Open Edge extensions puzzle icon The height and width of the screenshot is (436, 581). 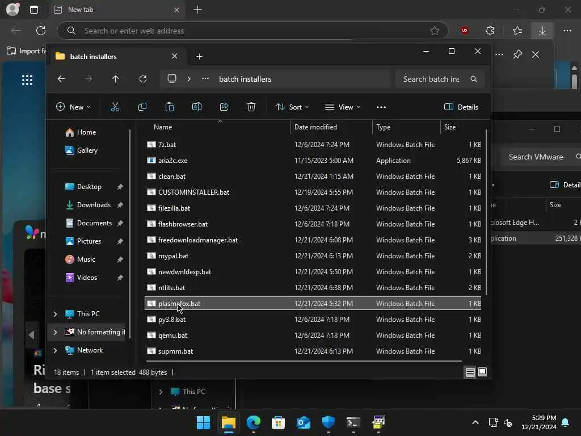tap(490, 31)
